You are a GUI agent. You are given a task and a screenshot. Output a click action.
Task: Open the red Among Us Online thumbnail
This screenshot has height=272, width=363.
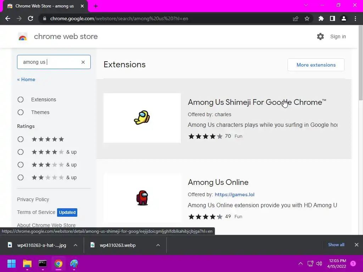point(142,198)
